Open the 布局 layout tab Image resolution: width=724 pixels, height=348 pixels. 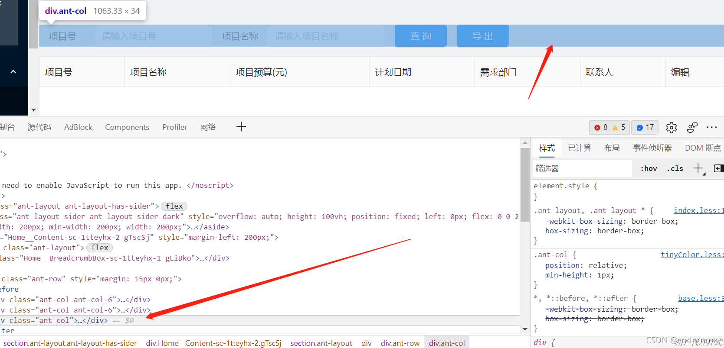point(612,148)
